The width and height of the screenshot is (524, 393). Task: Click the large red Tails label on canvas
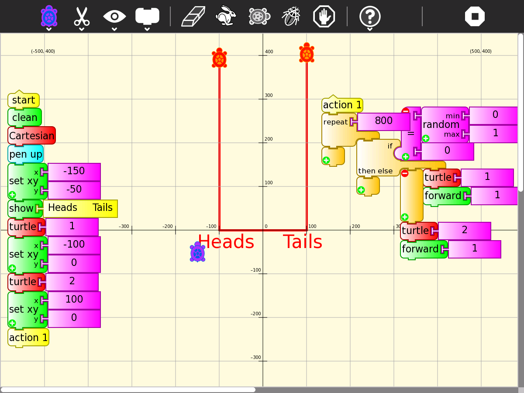pos(303,242)
